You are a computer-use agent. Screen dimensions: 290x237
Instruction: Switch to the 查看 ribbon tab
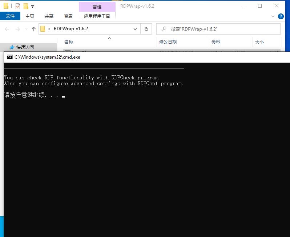[x=68, y=16]
